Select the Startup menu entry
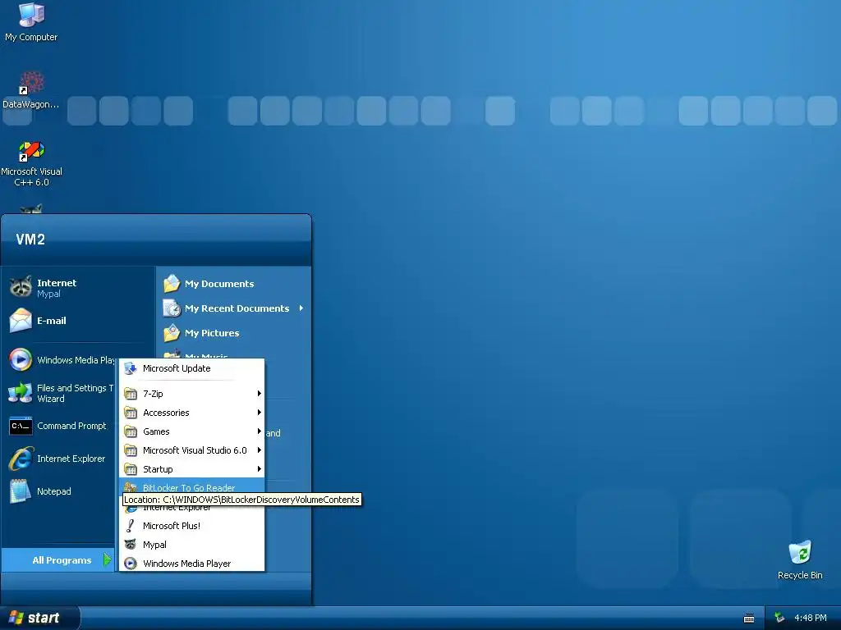 [191, 468]
